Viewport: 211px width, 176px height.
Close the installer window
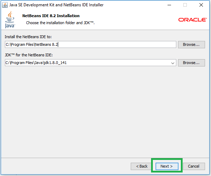(x=201, y=5)
